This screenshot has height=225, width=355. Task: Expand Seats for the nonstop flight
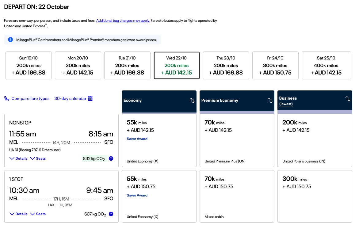38,158
